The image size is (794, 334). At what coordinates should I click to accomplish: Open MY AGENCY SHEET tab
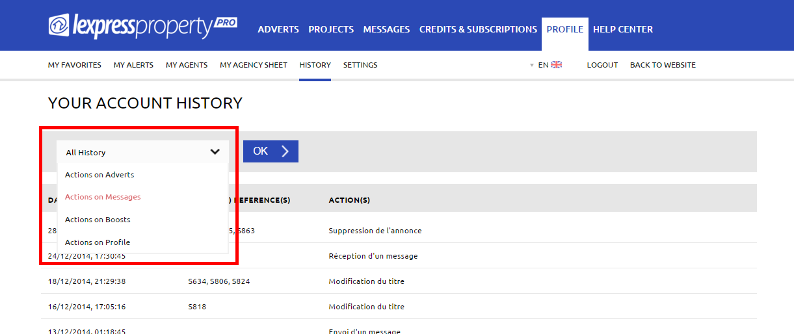point(254,65)
